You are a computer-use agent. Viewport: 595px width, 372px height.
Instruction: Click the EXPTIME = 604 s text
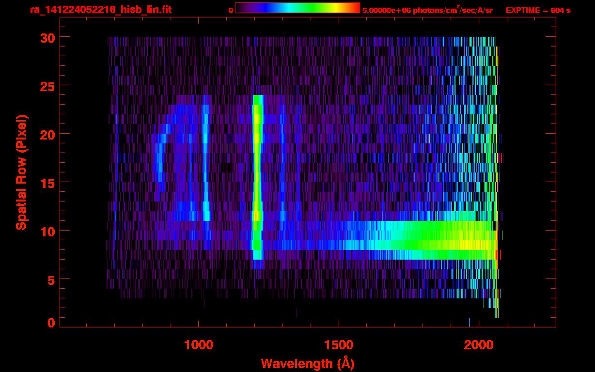[x=538, y=10]
